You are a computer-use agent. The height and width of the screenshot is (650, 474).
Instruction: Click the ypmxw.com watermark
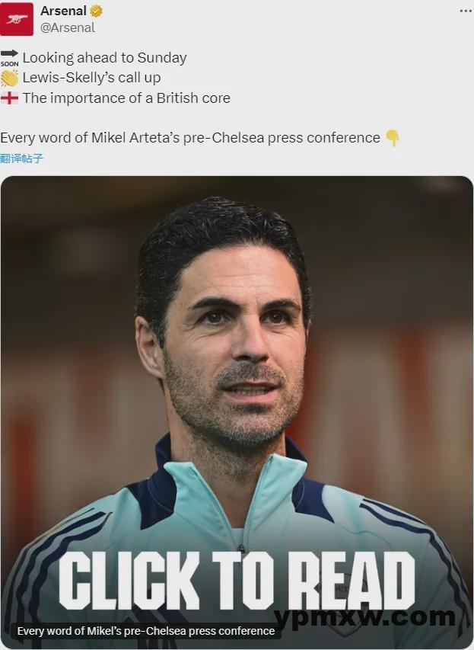pos(365,616)
